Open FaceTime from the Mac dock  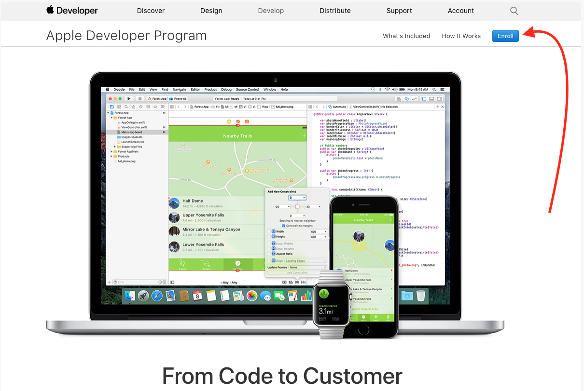click(279, 296)
